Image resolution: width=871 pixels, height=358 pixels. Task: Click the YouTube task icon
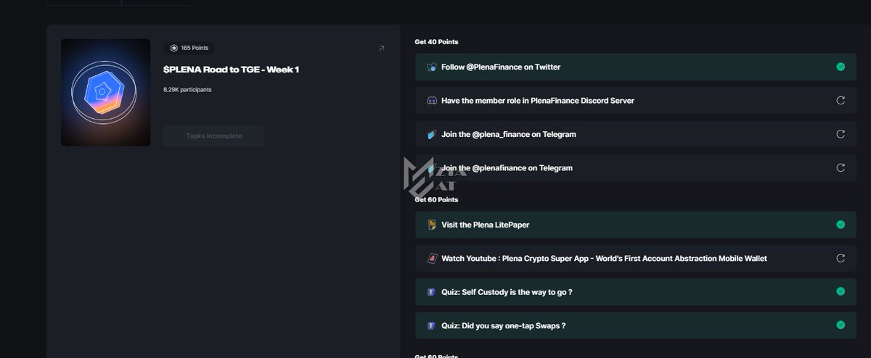click(431, 258)
